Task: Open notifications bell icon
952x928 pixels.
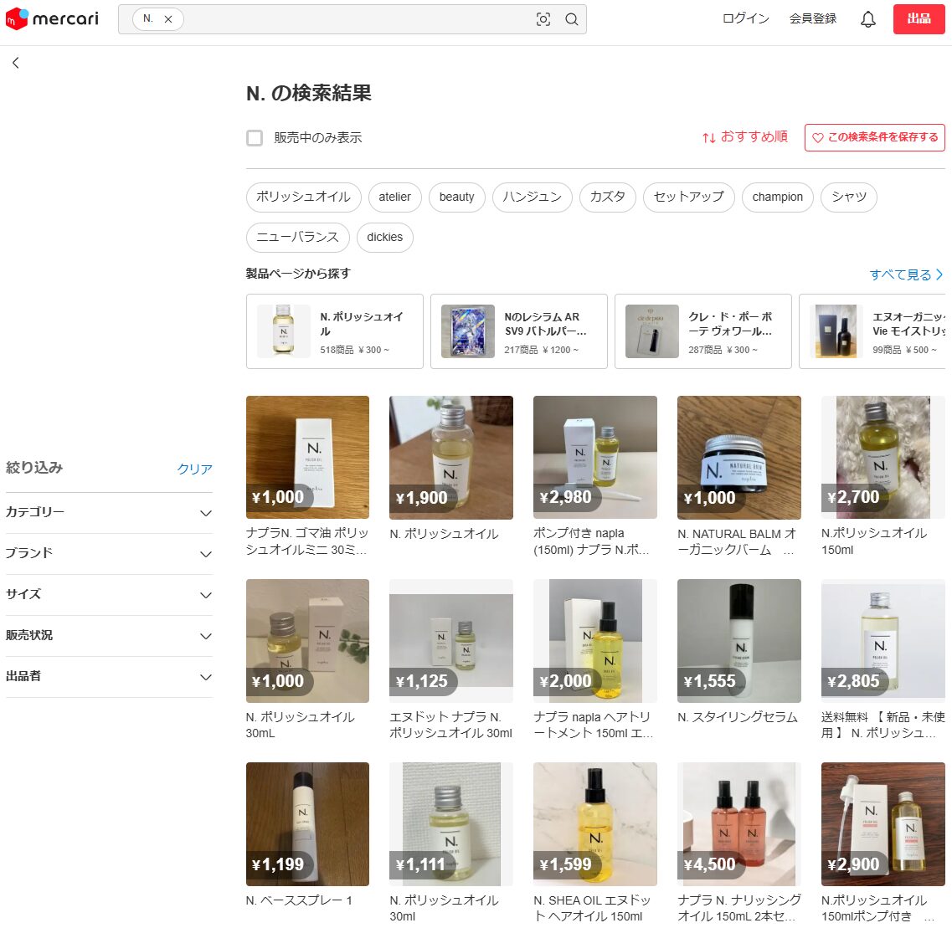Action: [868, 19]
